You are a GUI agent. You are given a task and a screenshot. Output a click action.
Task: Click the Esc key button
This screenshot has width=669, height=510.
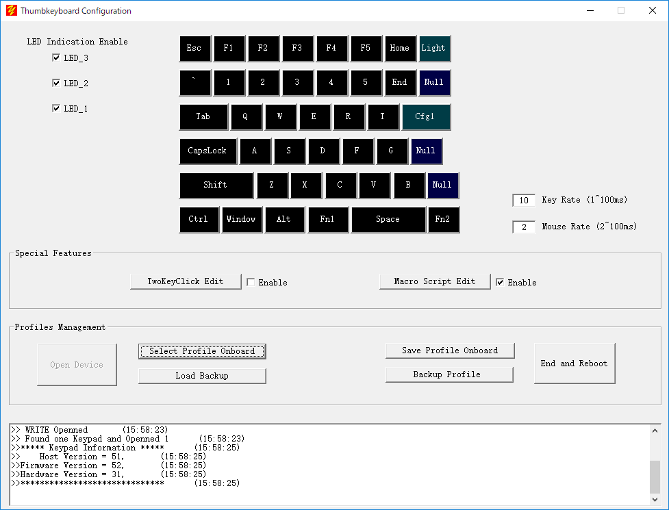195,48
